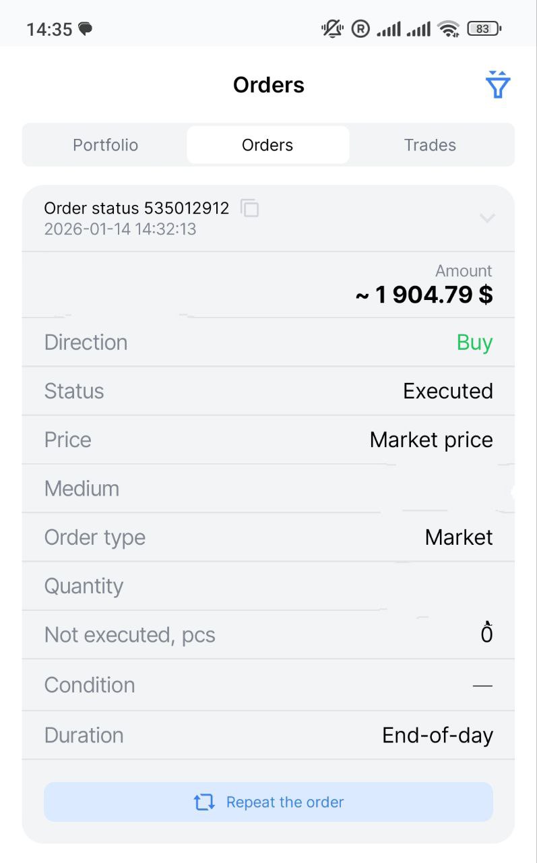The image size is (537, 863).
Task: Tap the muted notifications bell icon
Action: pos(332,29)
